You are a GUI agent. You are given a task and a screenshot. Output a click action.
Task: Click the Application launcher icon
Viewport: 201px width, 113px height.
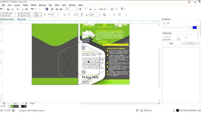(x=122, y=9)
